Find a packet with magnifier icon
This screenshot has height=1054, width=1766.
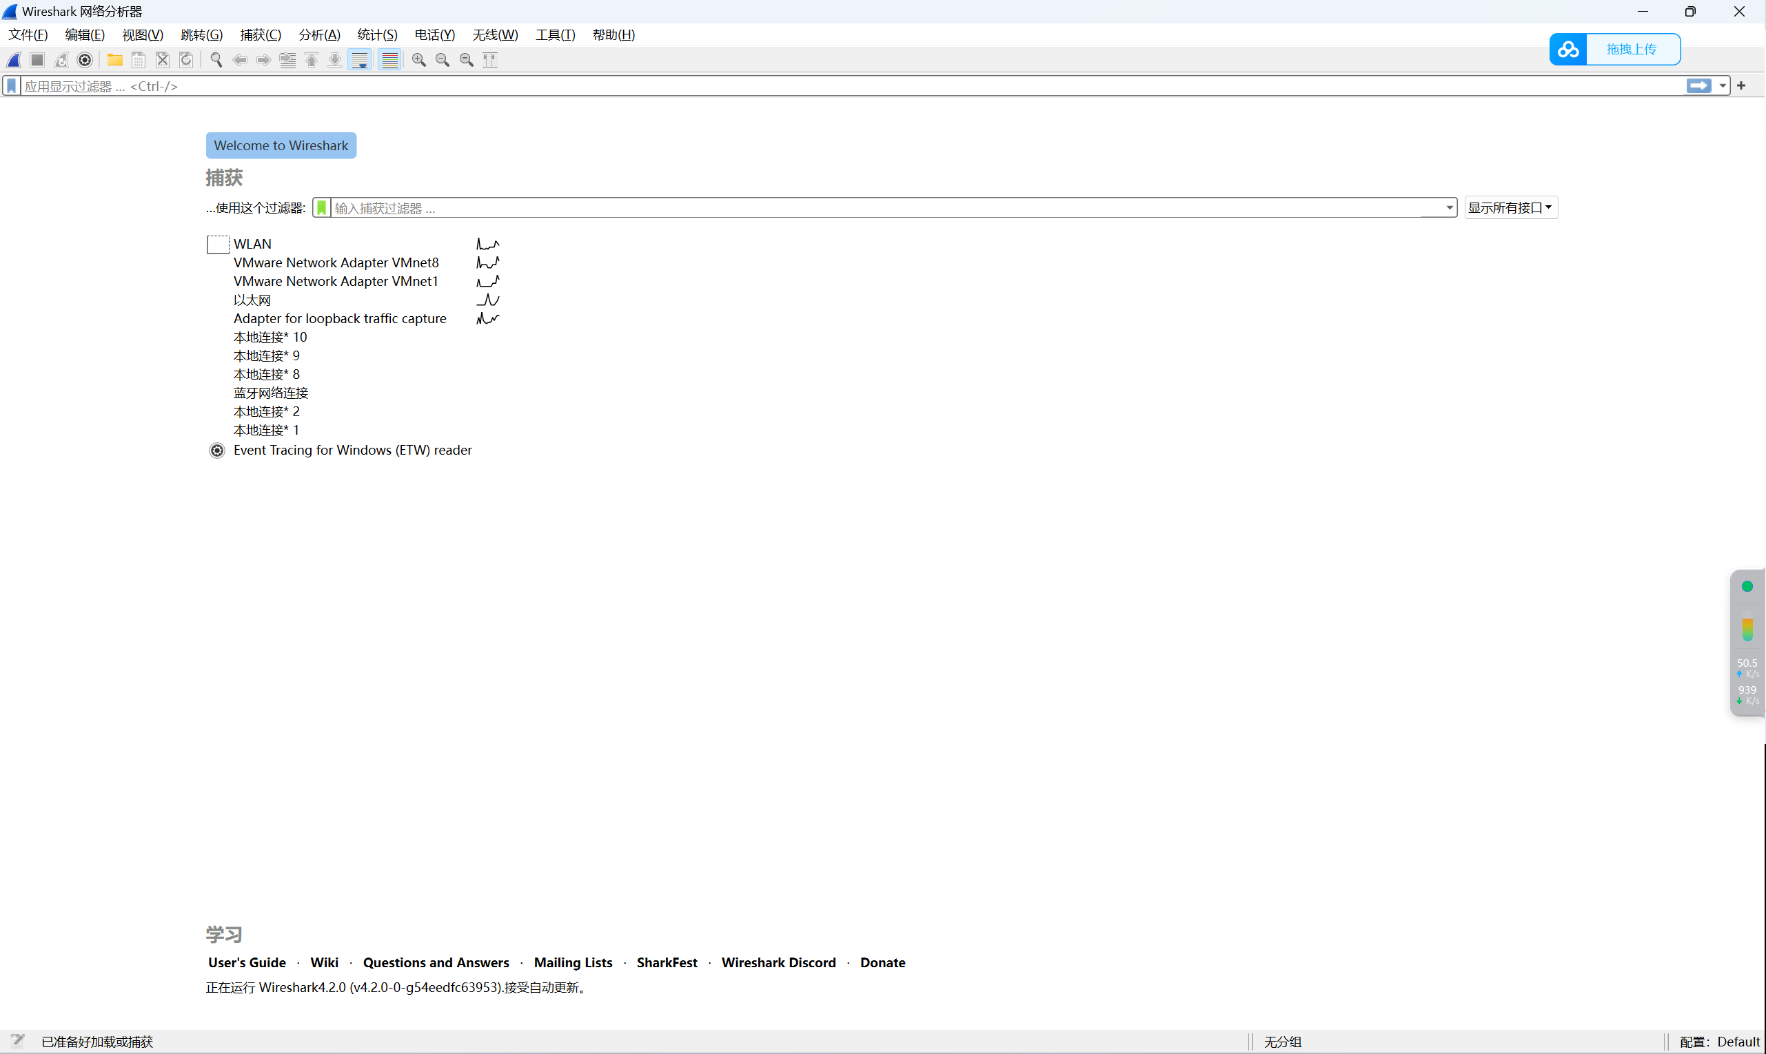coord(216,60)
